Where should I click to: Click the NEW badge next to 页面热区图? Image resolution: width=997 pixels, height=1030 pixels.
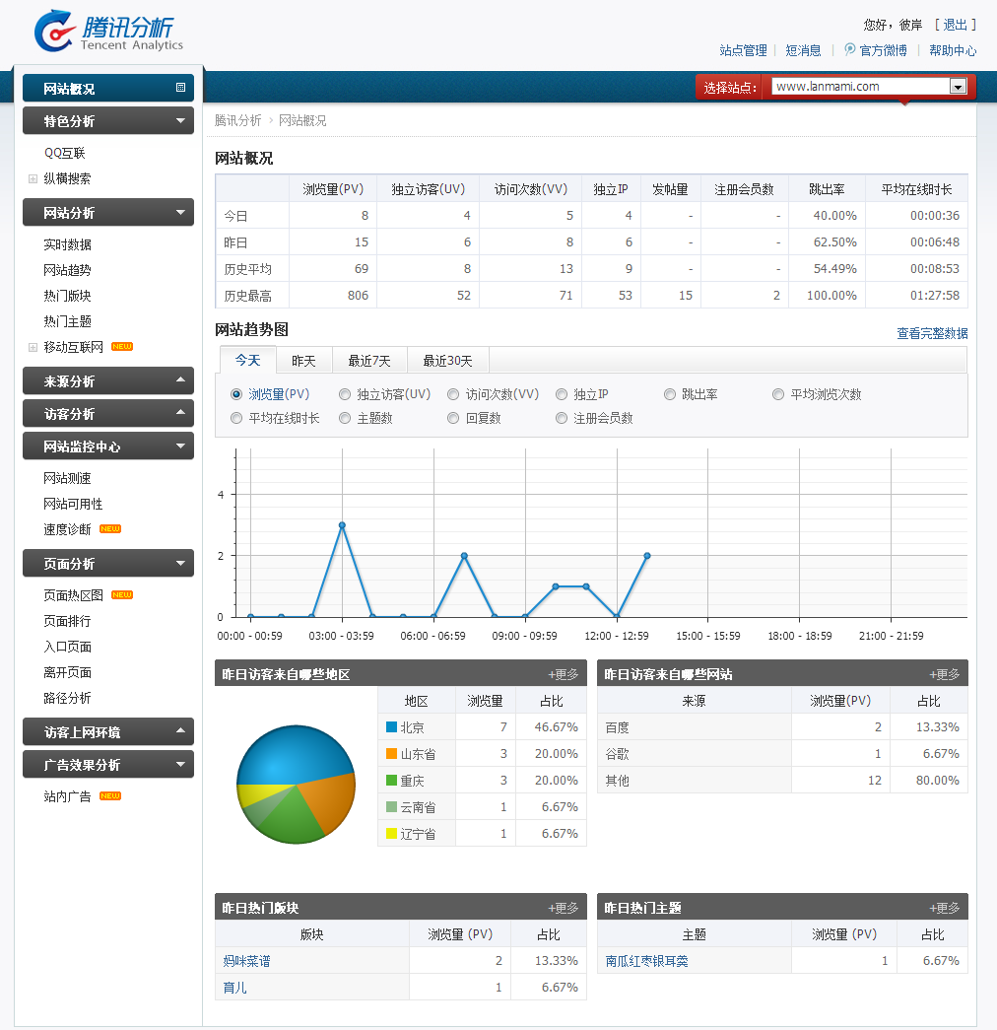122,595
